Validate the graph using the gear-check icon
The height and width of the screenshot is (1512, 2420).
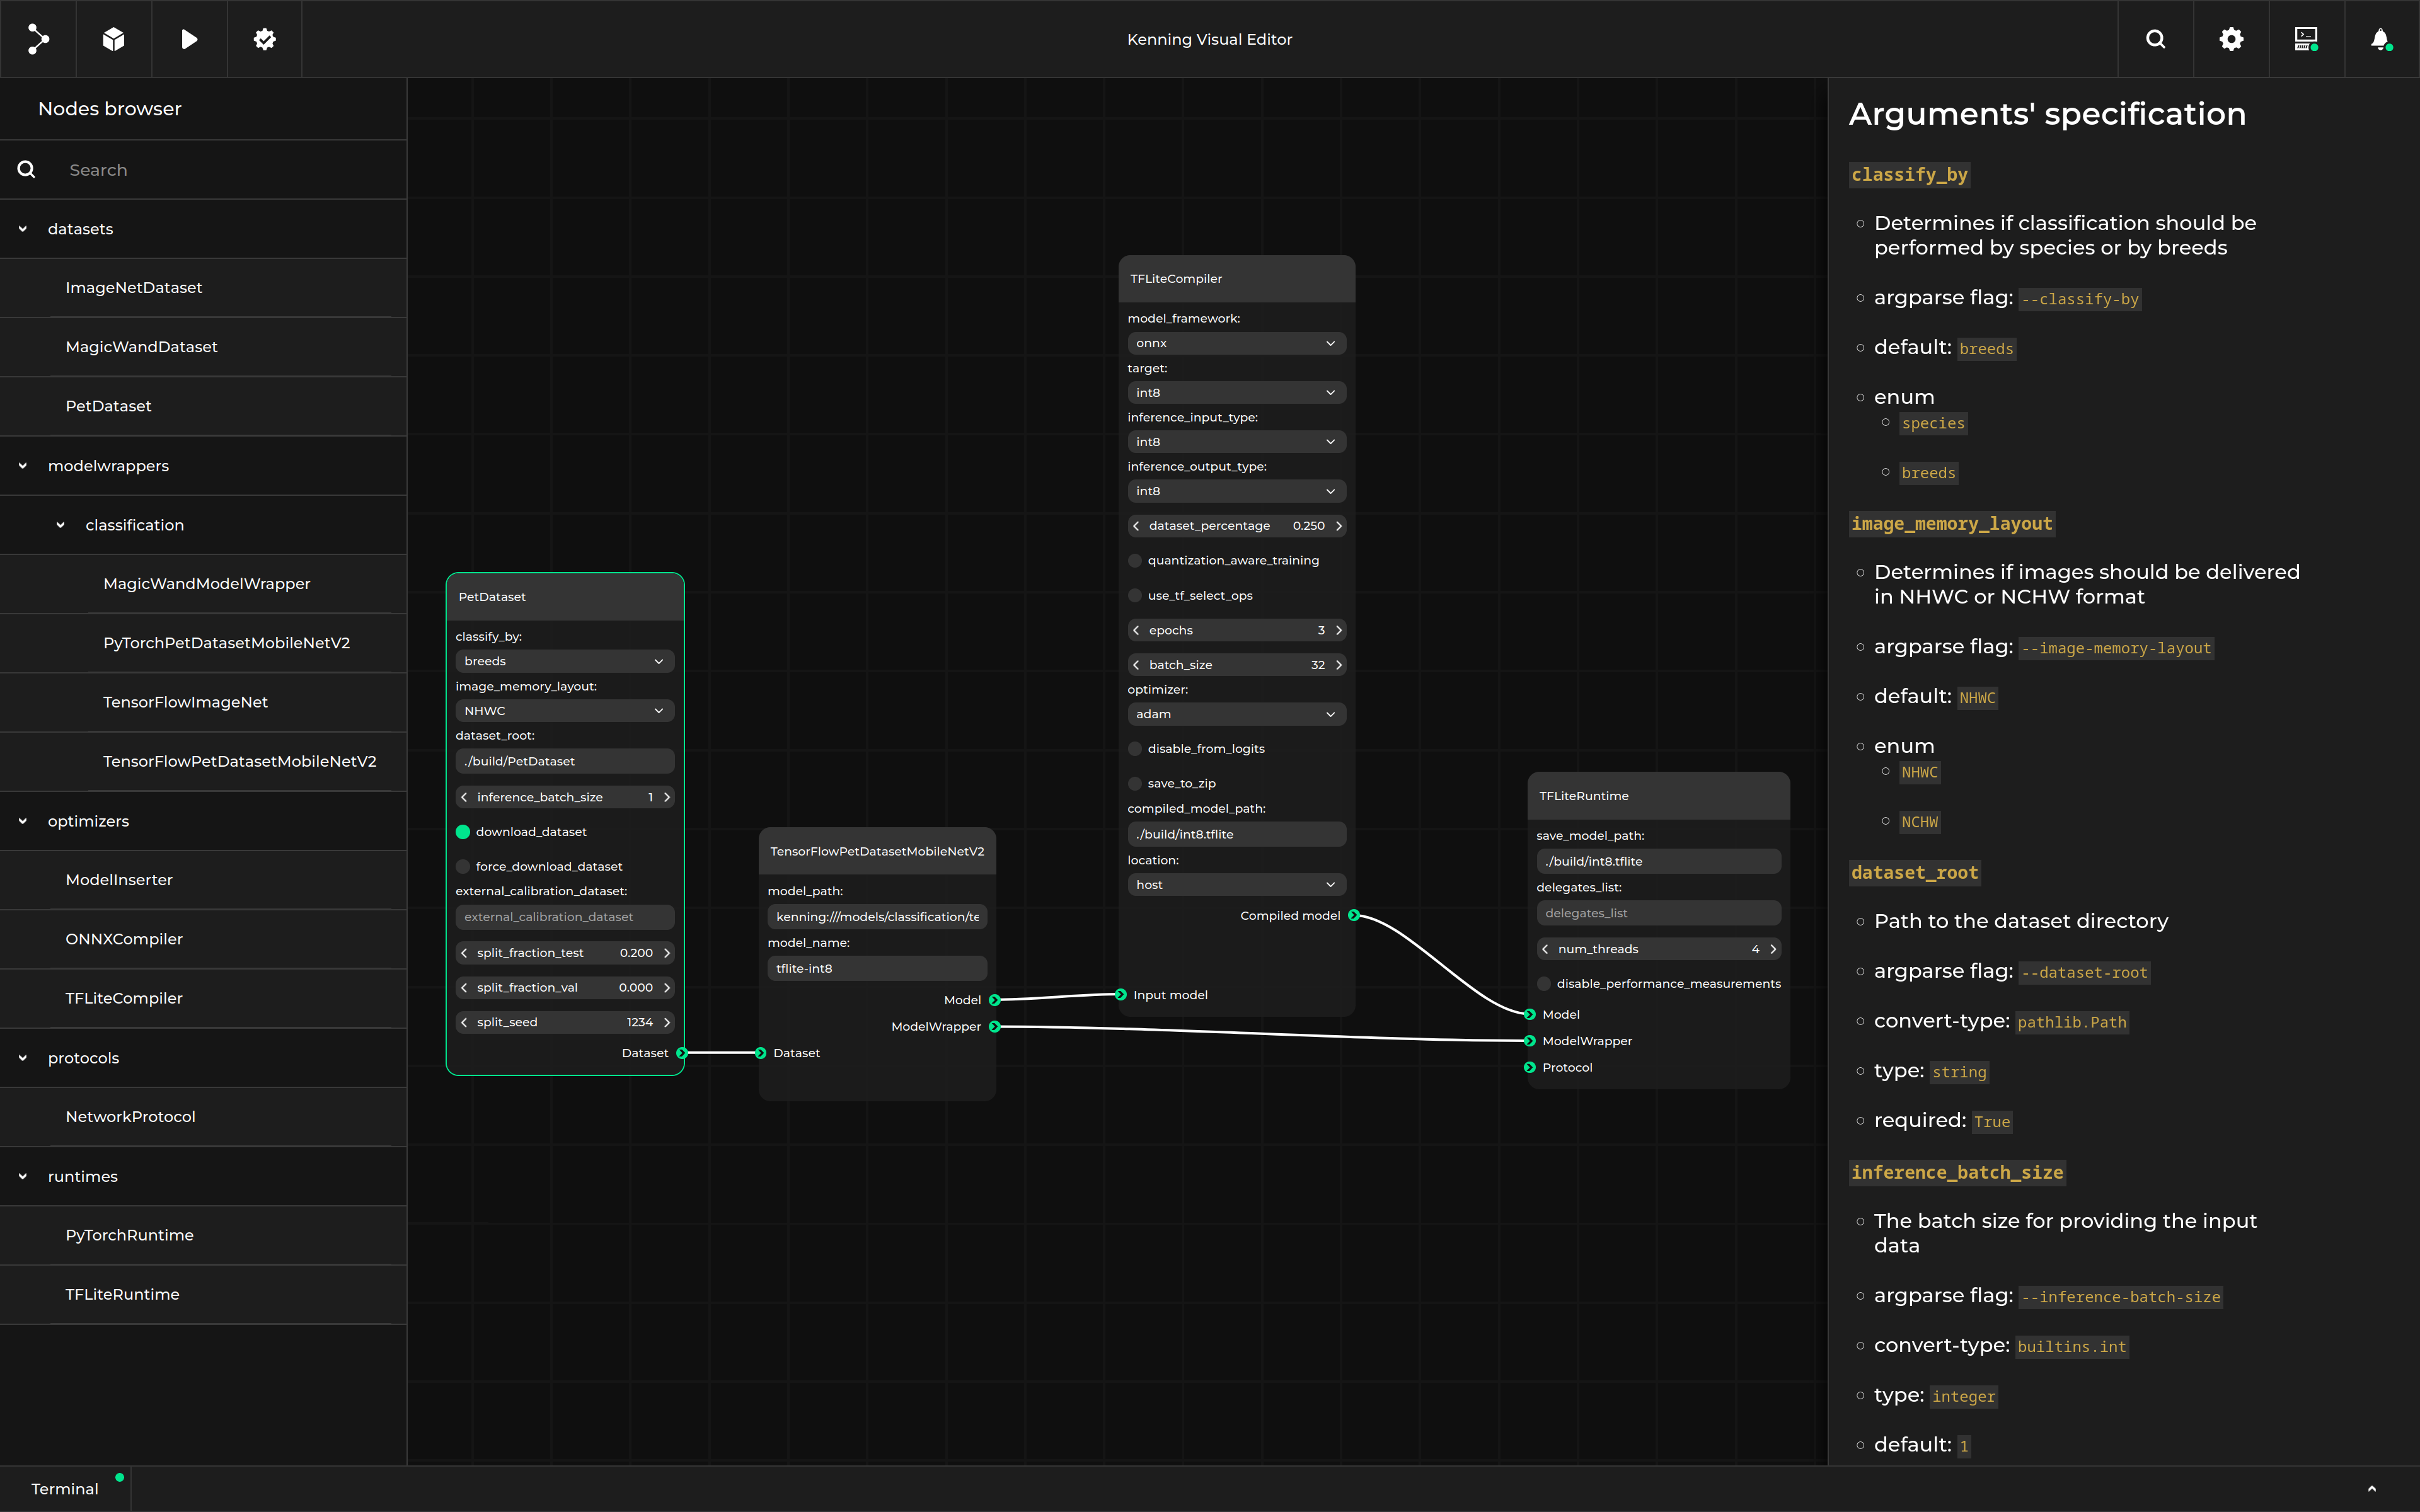tap(264, 39)
